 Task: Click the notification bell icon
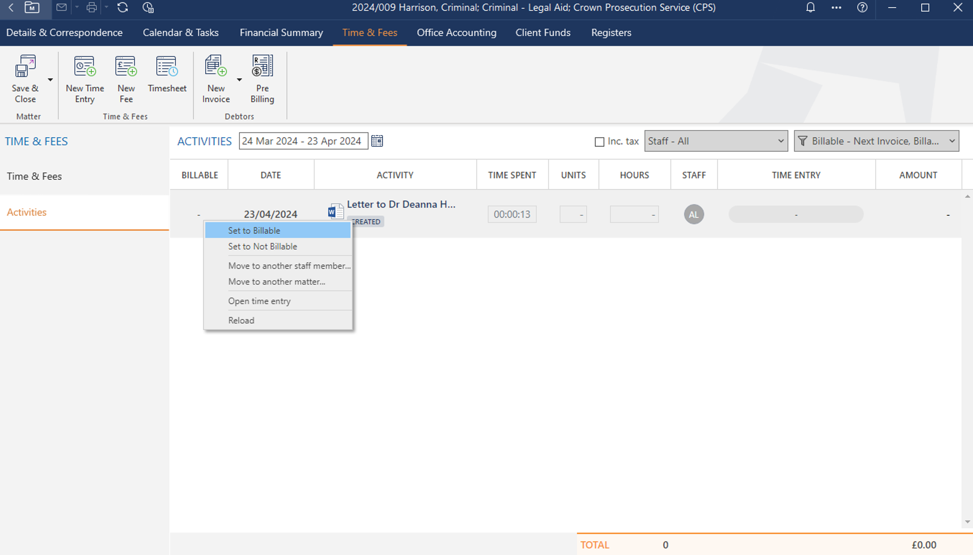810,8
